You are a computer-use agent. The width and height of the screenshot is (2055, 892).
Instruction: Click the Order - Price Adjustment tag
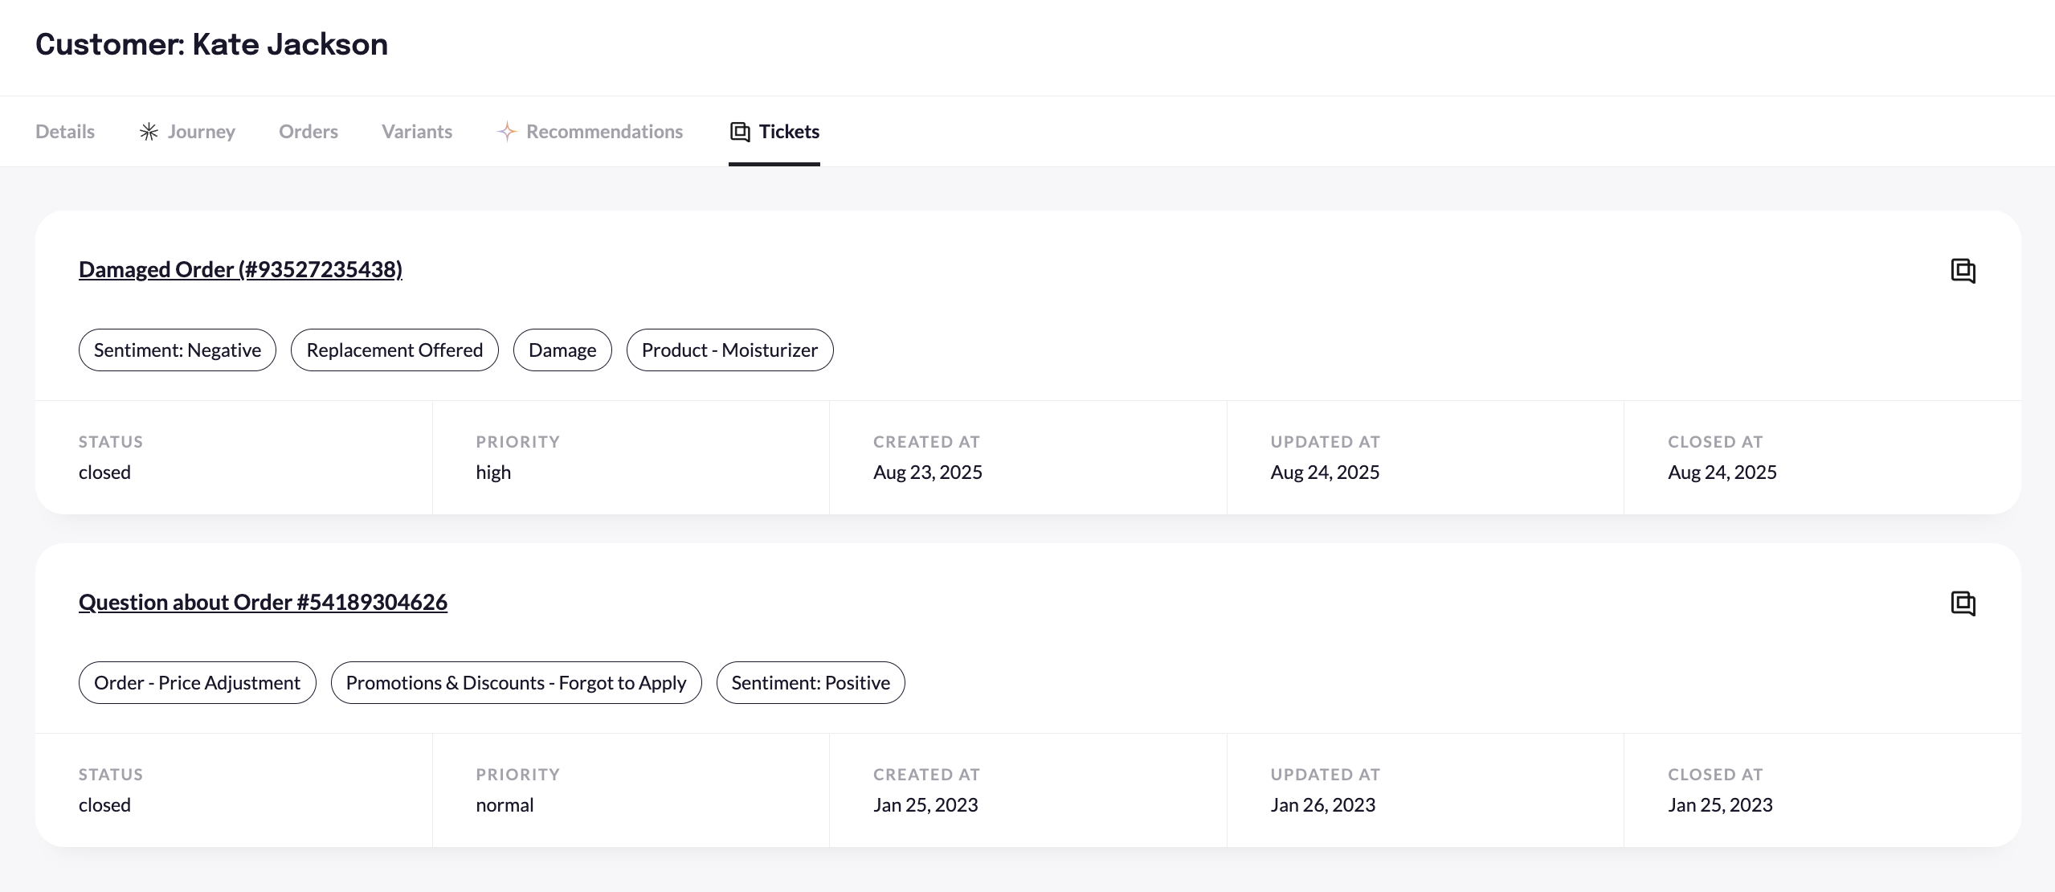197,682
